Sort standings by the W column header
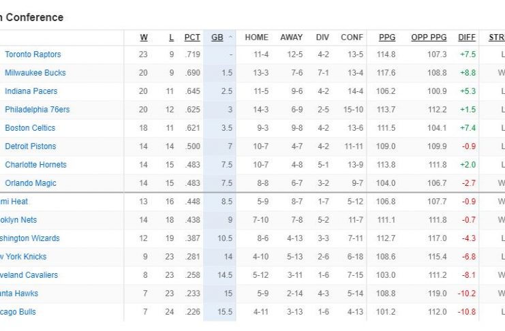 tap(144, 37)
